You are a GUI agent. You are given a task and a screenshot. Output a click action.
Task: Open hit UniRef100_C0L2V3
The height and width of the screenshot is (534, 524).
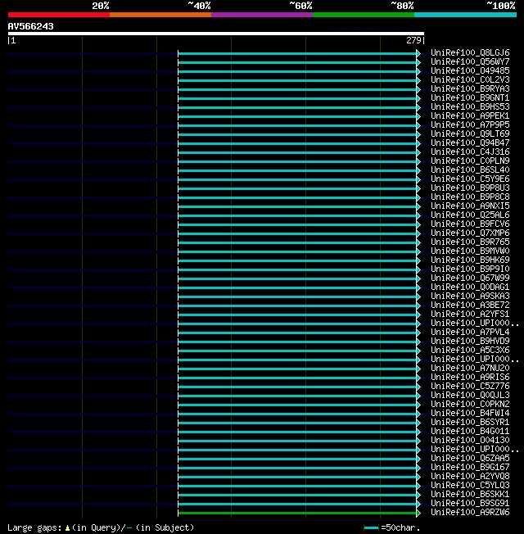click(x=470, y=79)
